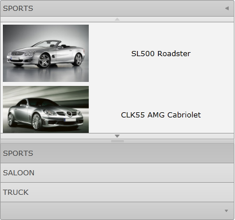Image resolution: width=235 pixels, height=220 pixels.
Task: Open the SL500 Roadster car image
Action: [x=46, y=53]
